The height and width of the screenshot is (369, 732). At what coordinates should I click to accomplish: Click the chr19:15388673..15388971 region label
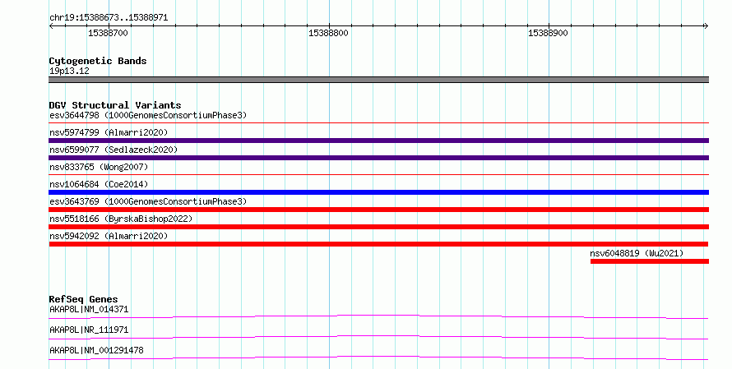pyautogui.click(x=109, y=18)
